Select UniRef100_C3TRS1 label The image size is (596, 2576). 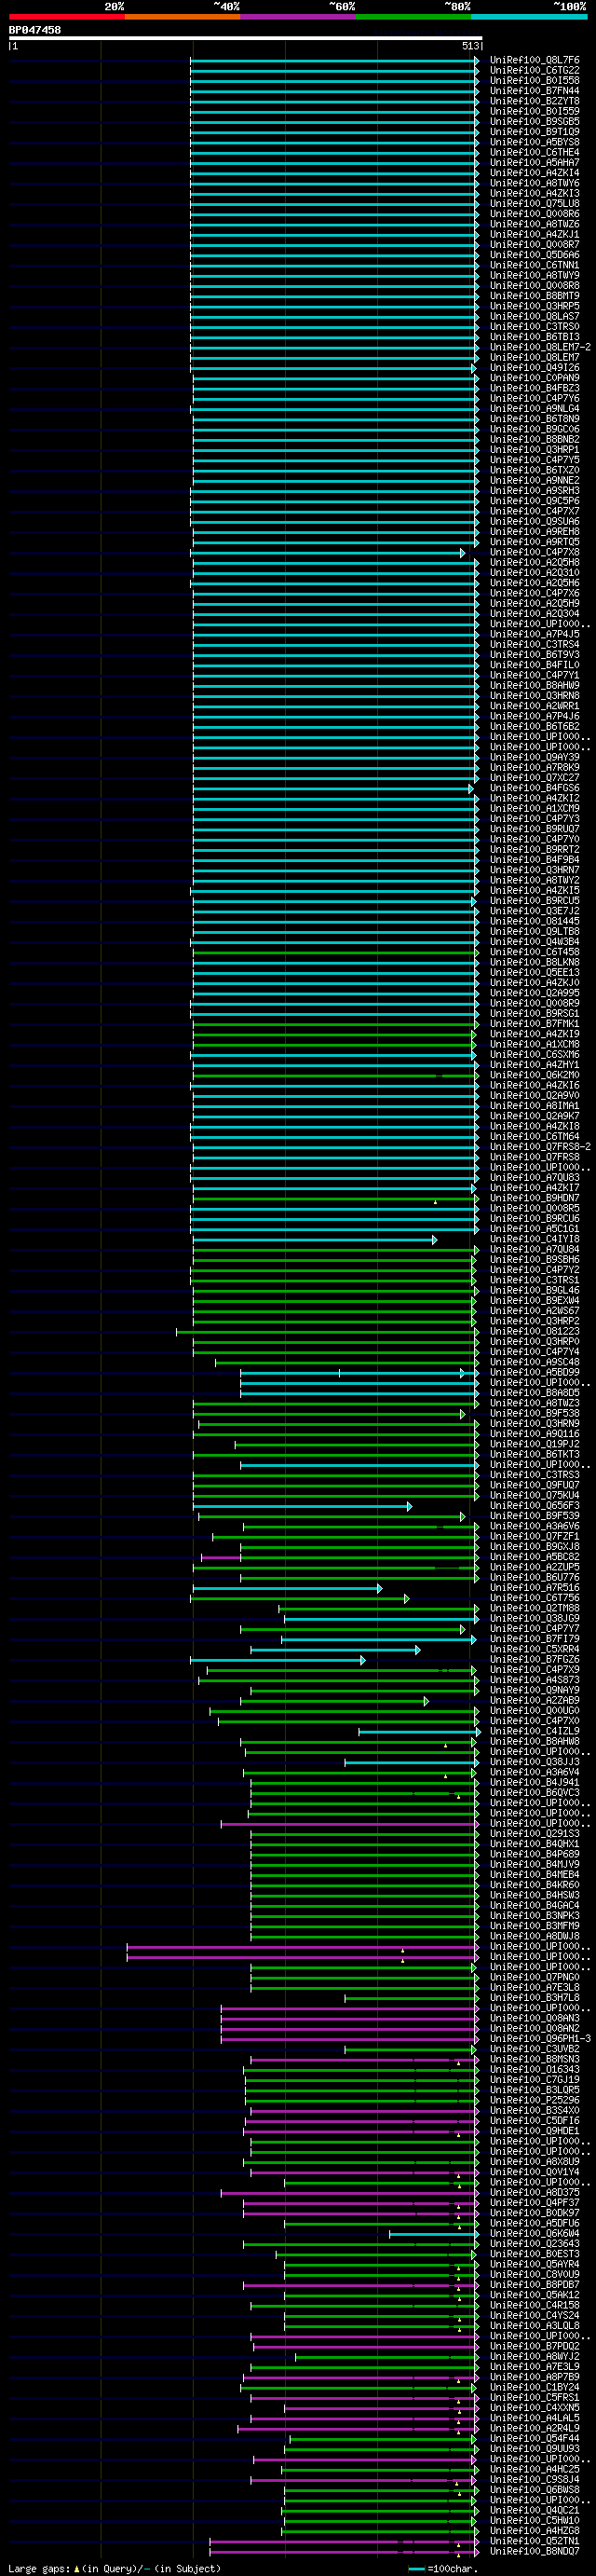534,1280
